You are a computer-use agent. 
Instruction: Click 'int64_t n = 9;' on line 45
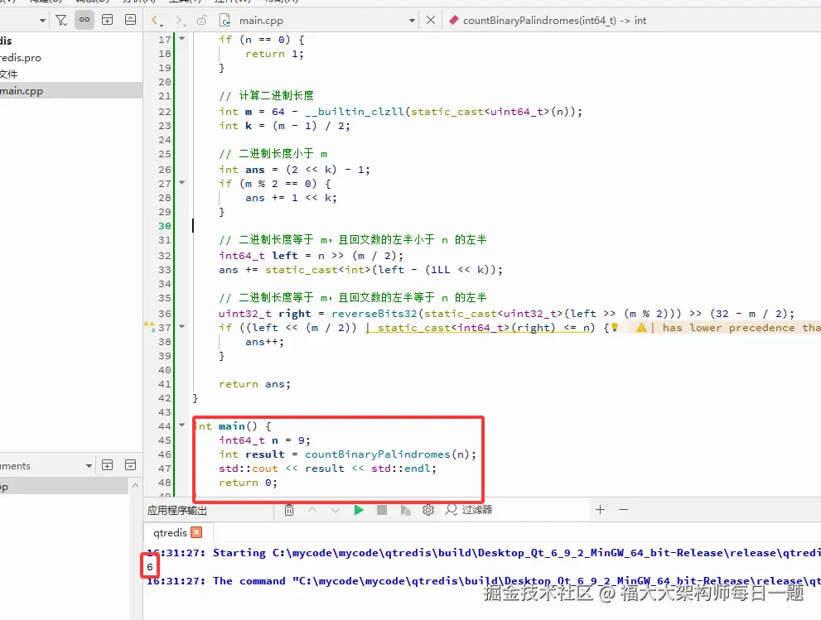(264, 440)
